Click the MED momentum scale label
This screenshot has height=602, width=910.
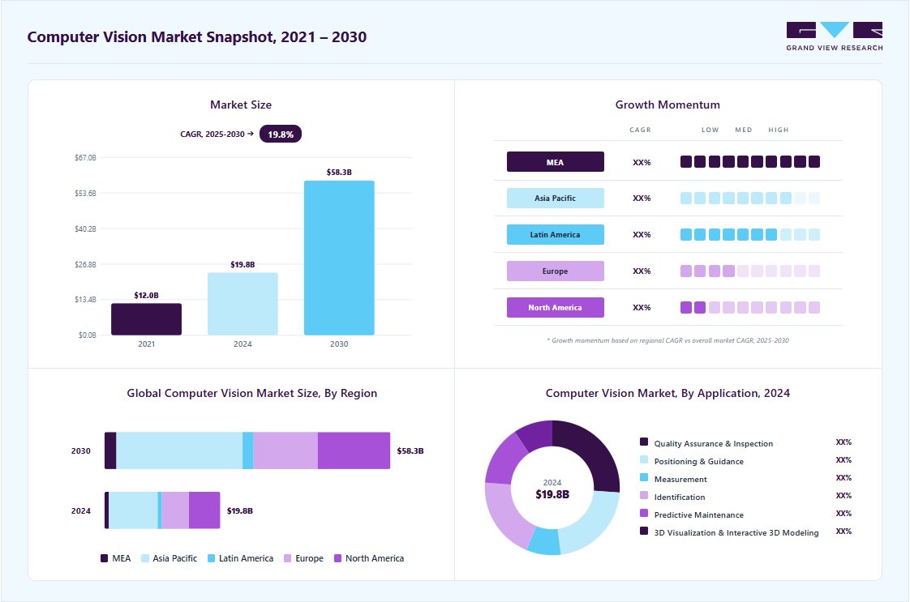(x=744, y=130)
